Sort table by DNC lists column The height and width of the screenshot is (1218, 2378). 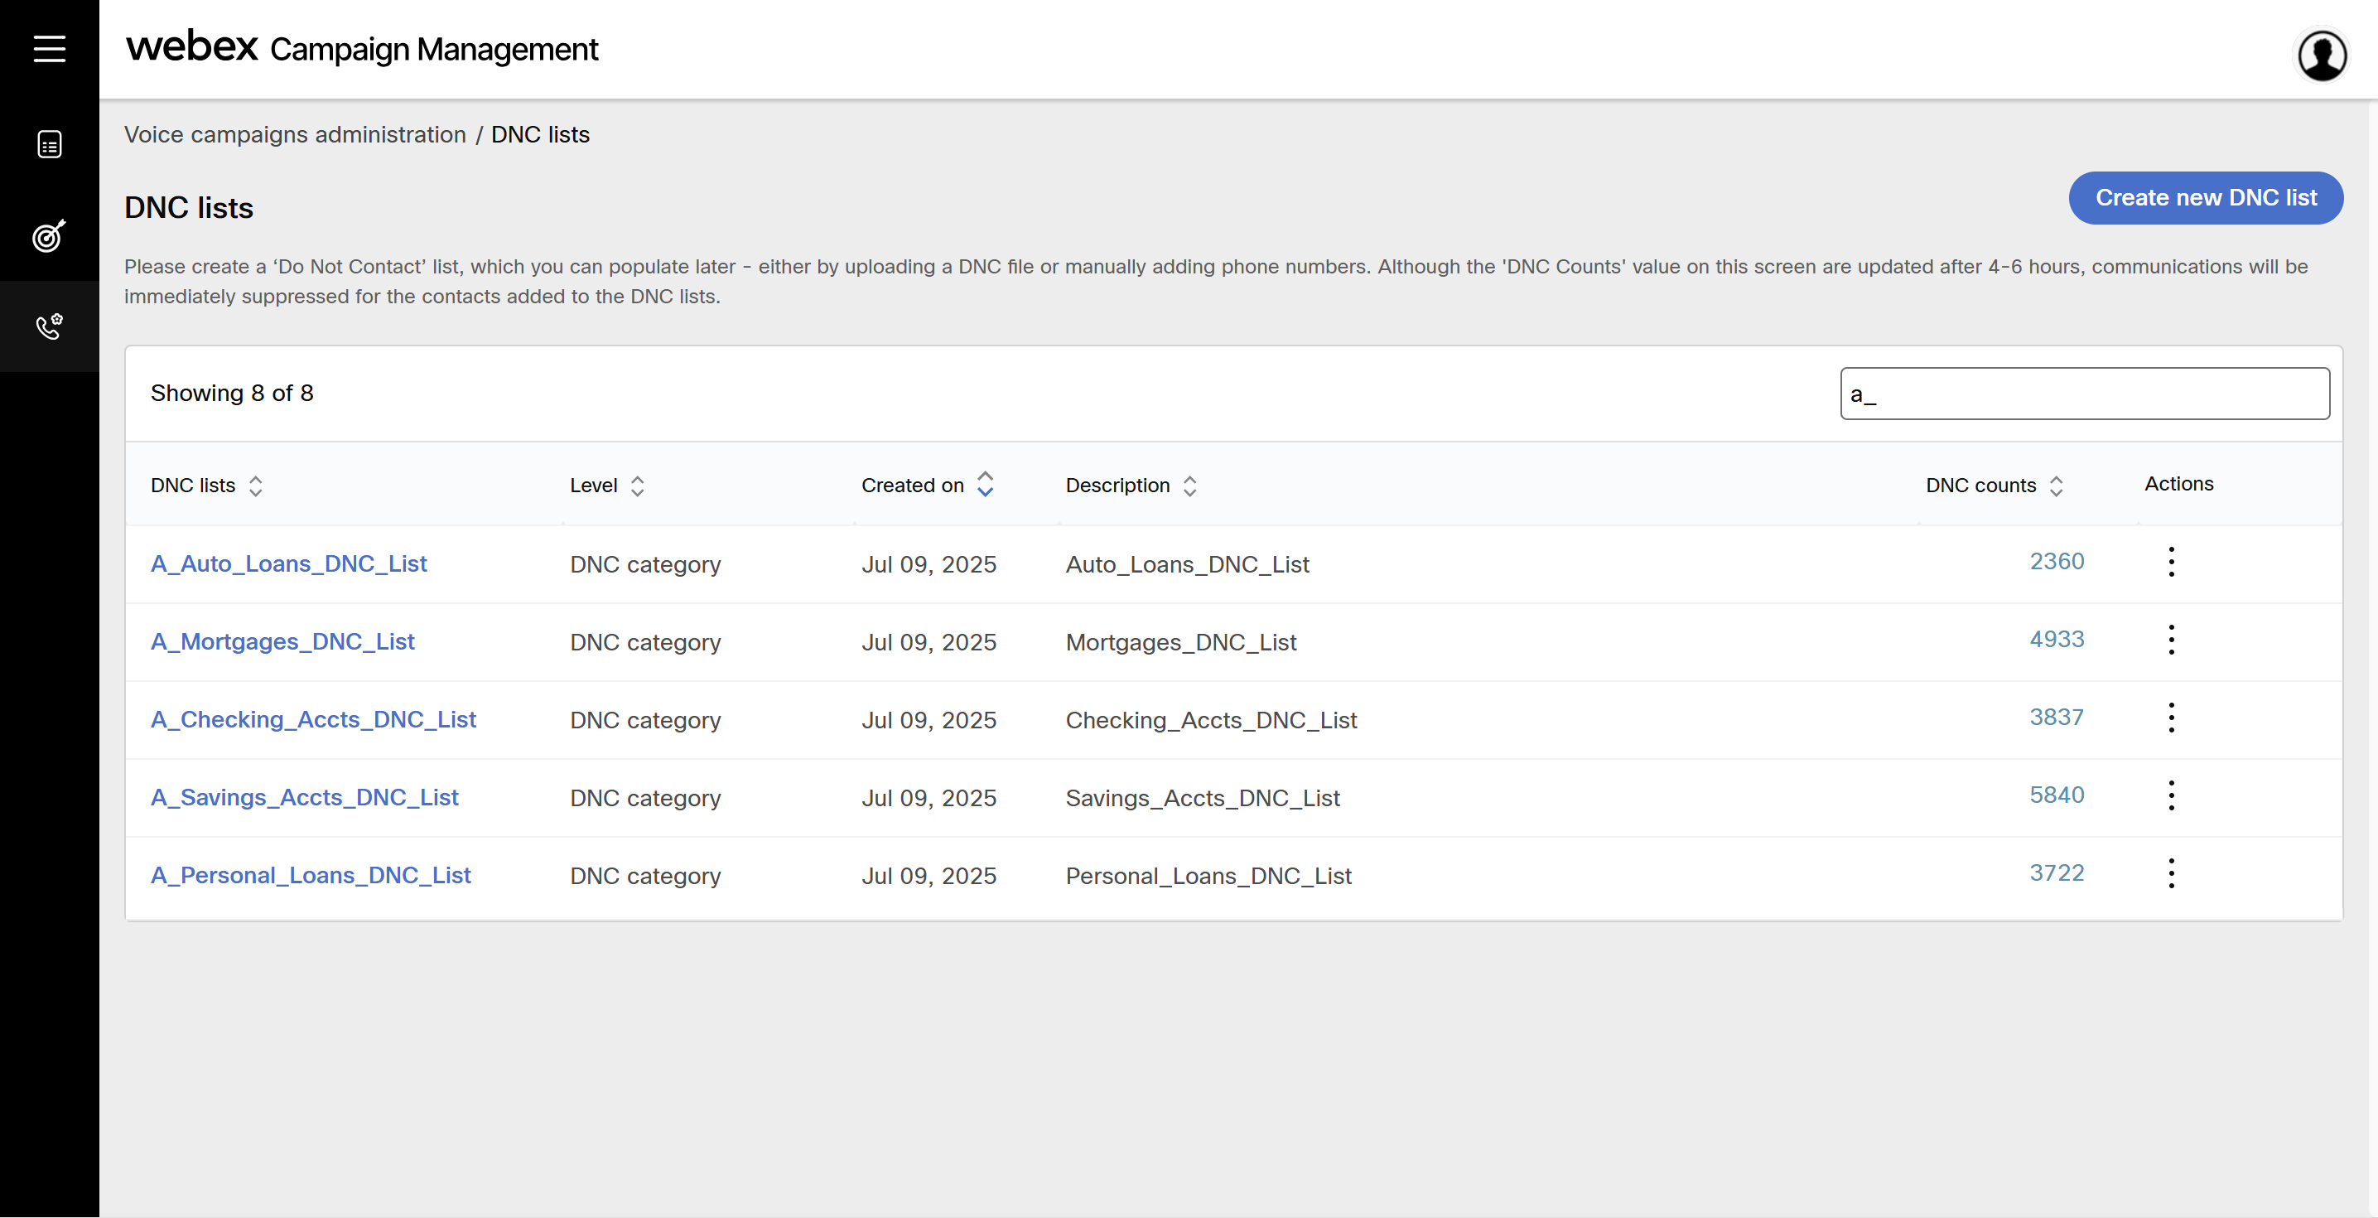pos(256,486)
